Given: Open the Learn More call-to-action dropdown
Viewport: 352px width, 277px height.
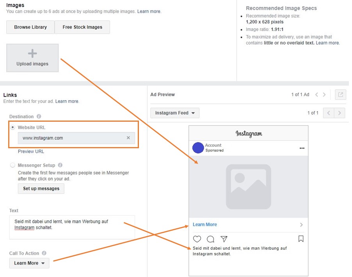Looking at the screenshot, I should click(29, 263).
